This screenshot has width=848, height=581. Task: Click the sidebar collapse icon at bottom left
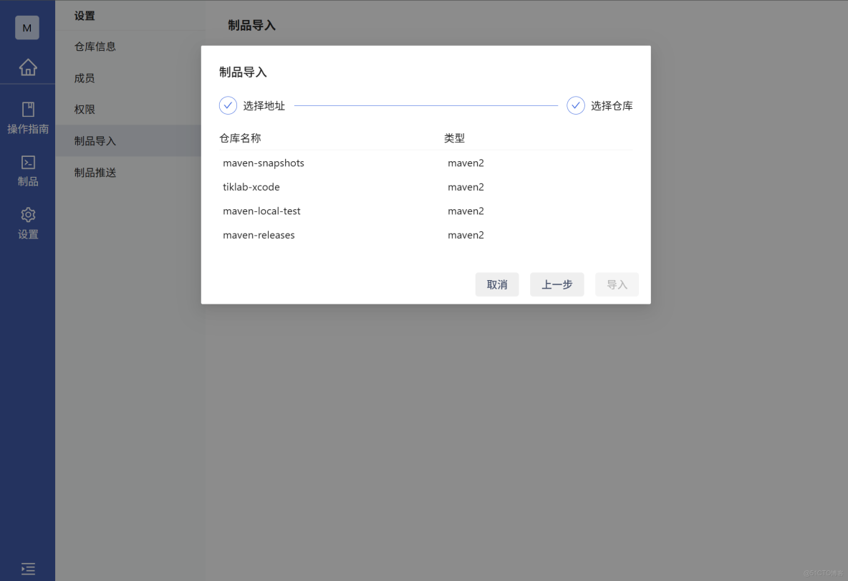27,568
